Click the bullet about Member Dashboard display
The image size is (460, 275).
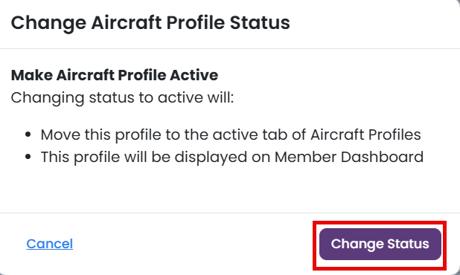point(231,157)
